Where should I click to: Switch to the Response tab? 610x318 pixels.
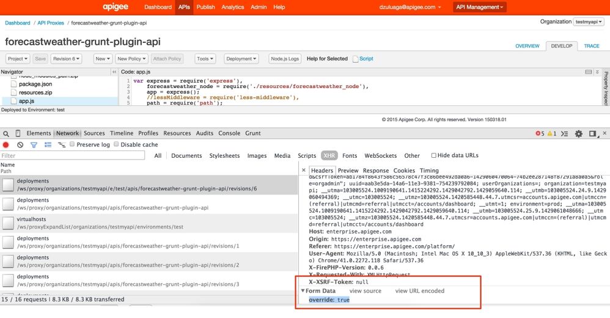coord(375,171)
